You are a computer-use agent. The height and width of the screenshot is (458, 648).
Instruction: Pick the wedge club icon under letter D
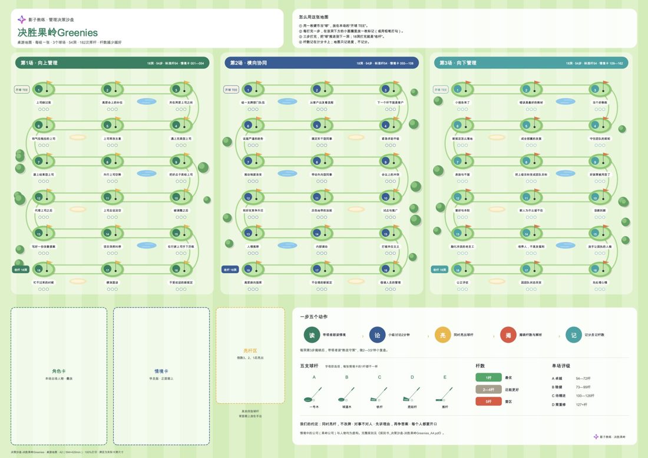[412, 394]
